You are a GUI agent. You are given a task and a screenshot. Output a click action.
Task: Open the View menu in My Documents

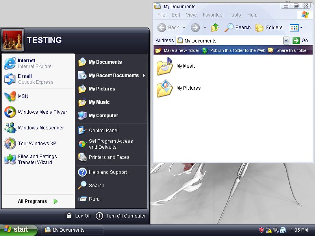click(191, 15)
